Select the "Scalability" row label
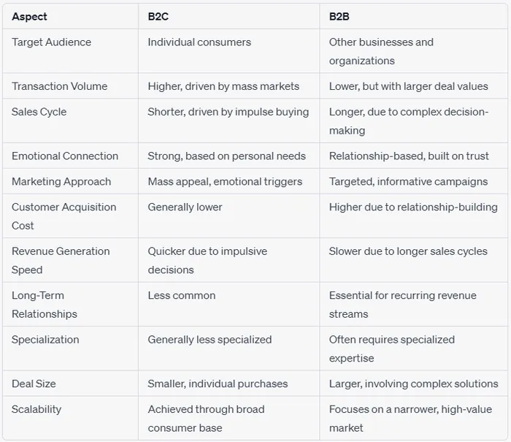The width and height of the screenshot is (511, 442). tap(36, 409)
